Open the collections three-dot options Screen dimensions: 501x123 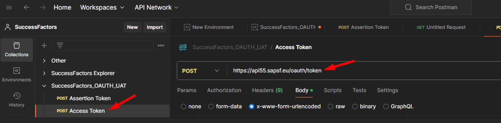(x=161, y=45)
